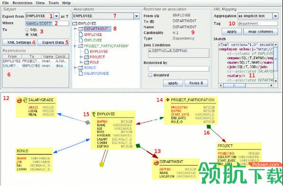This screenshot has height=187, width=283.
Task: Click the PROJECT folder icon in tree
Action: 87,57
